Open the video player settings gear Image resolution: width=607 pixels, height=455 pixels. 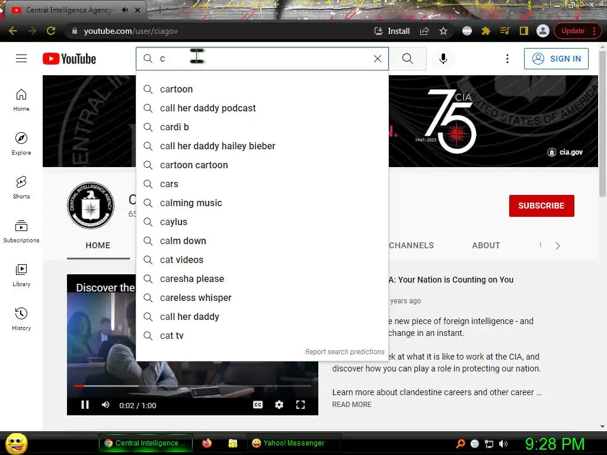(279, 405)
